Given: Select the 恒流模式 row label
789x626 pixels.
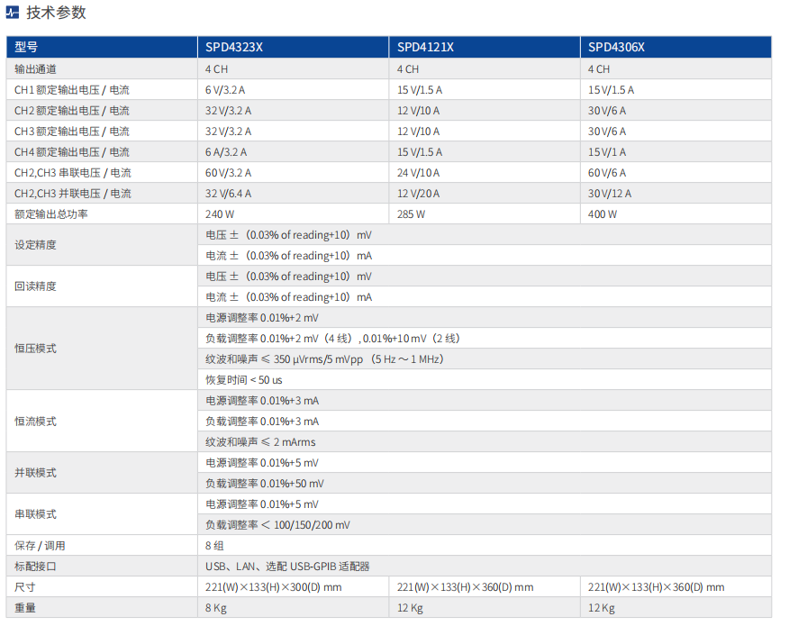Looking at the screenshot, I should pyautogui.click(x=35, y=422).
